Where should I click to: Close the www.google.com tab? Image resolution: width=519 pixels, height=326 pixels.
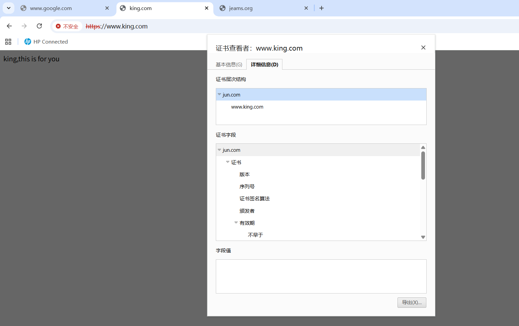[107, 8]
